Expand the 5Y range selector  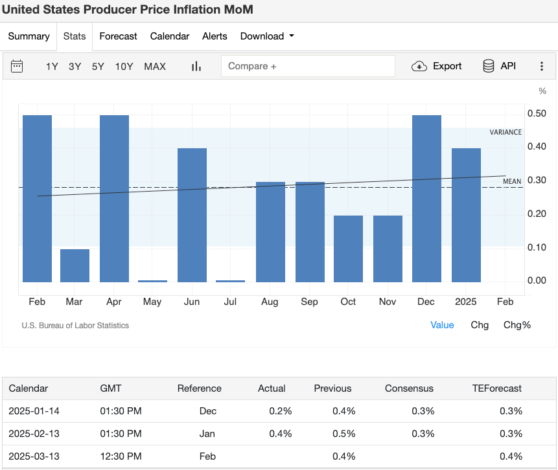[98, 66]
